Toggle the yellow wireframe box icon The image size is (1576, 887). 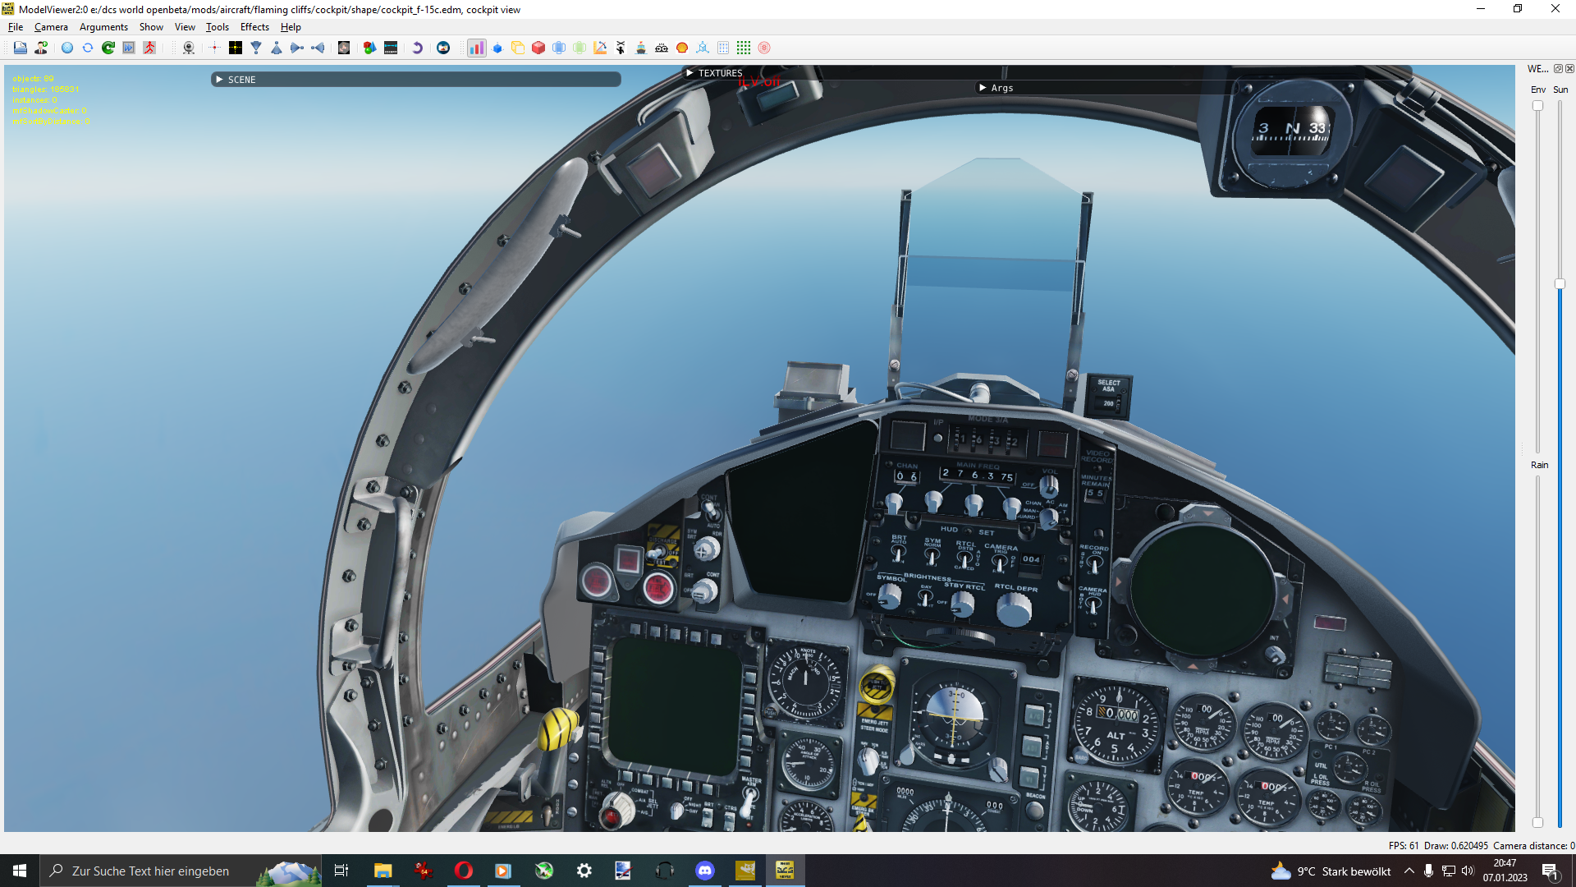(x=518, y=48)
